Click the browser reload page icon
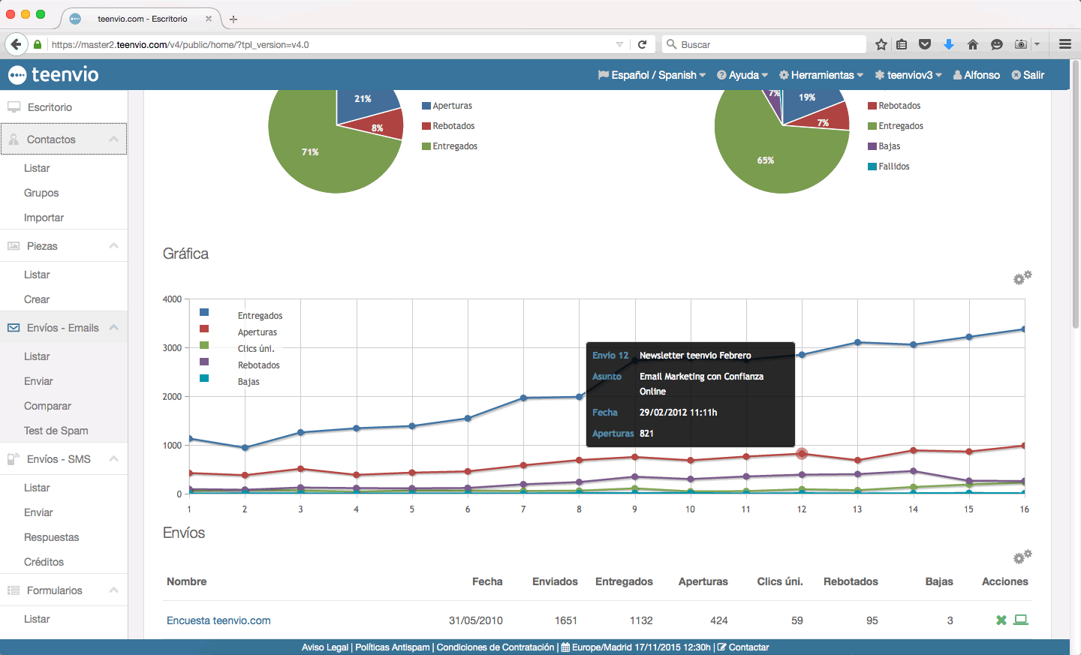 click(642, 44)
